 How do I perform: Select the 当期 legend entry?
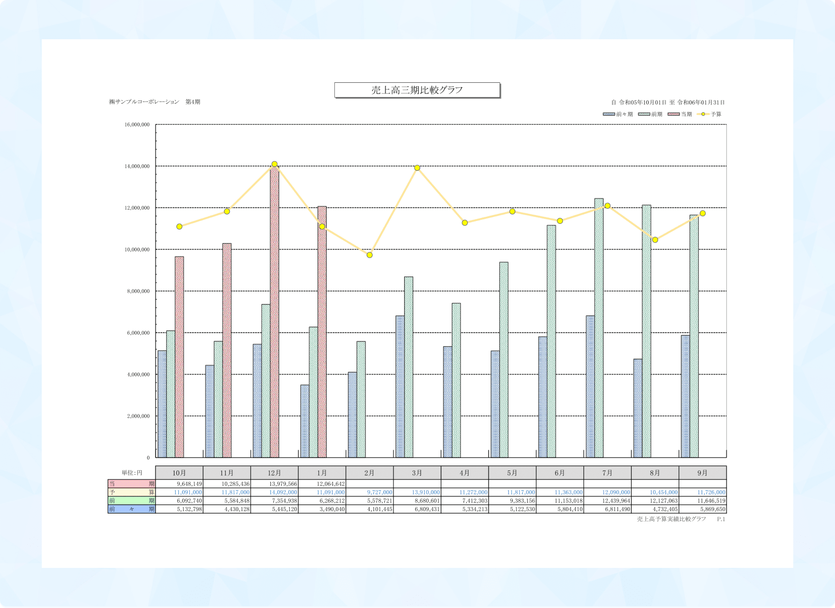680,114
